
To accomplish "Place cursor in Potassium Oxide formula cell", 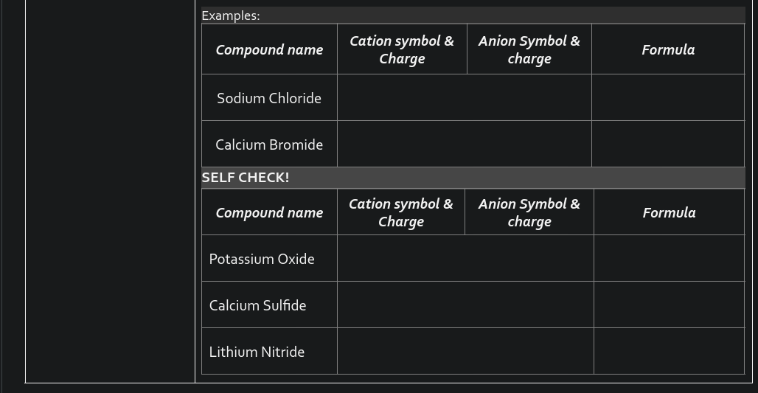I will tap(669, 258).
